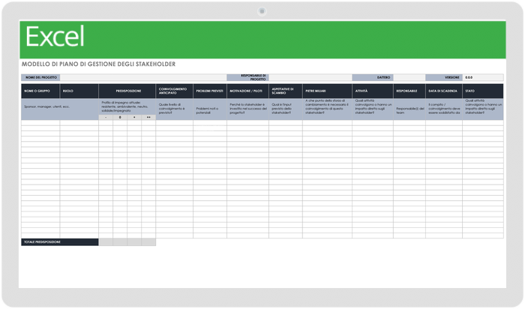Select the 'Il compito / coinvolgimento deve' cell
525x309 pixels.
pyautogui.click(x=444, y=109)
